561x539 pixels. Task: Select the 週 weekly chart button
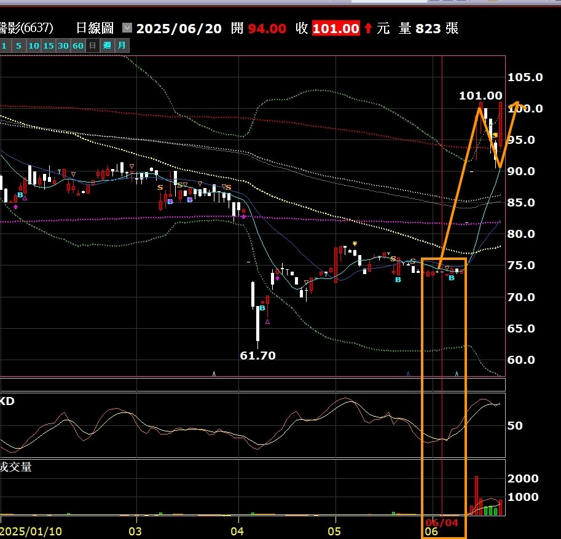pyautogui.click(x=107, y=46)
